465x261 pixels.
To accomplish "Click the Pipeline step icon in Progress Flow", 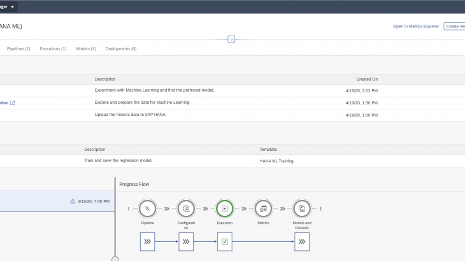I will coord(147,208).
